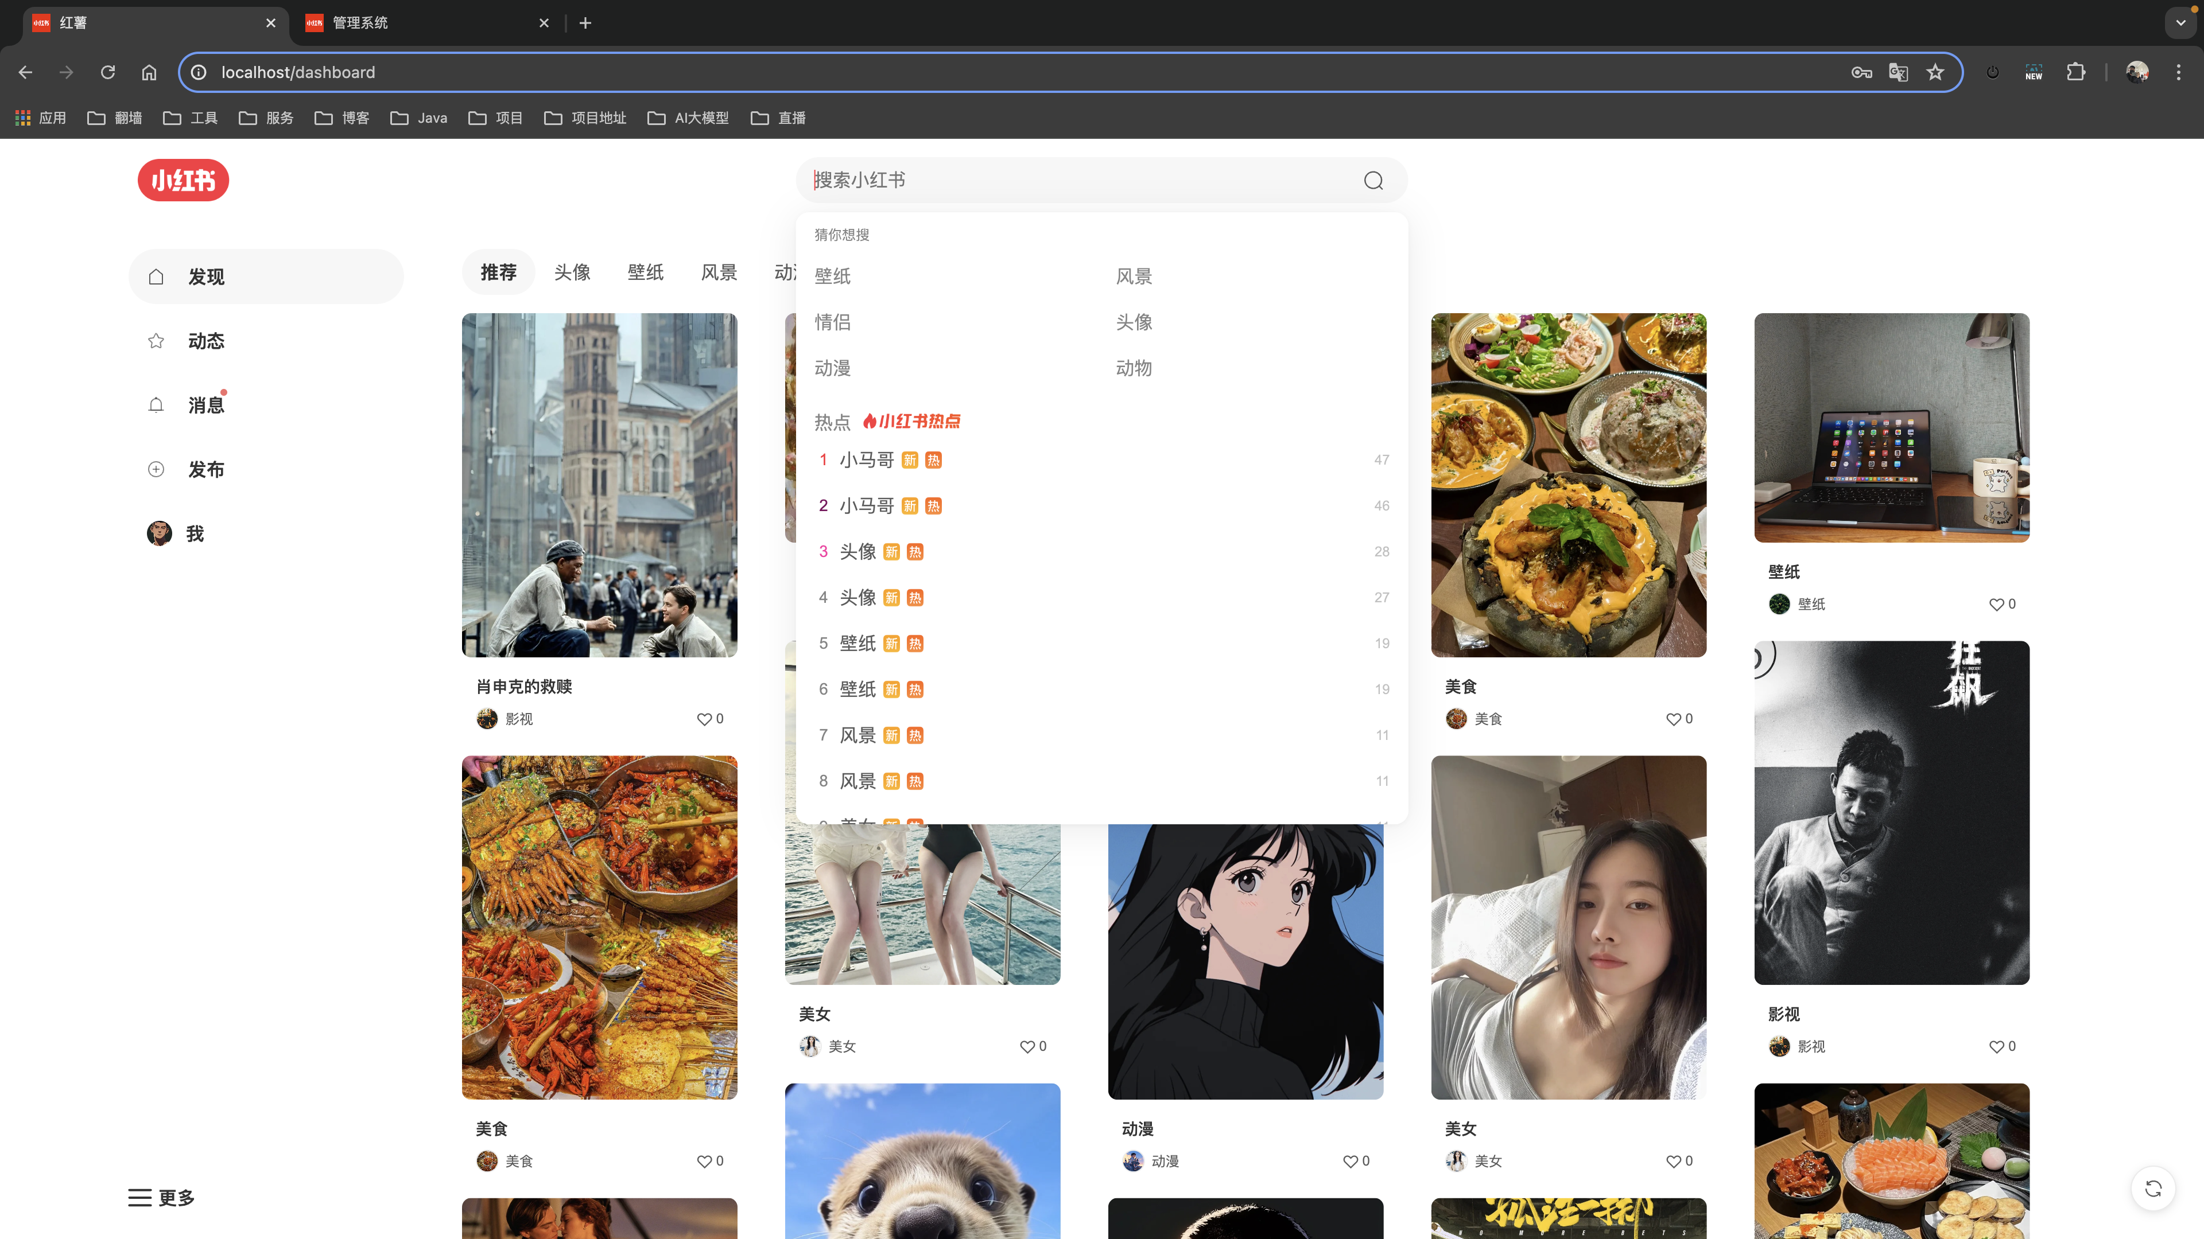
Task: Like the 动漫 post heart icon
Action: coord(1350,1161)
